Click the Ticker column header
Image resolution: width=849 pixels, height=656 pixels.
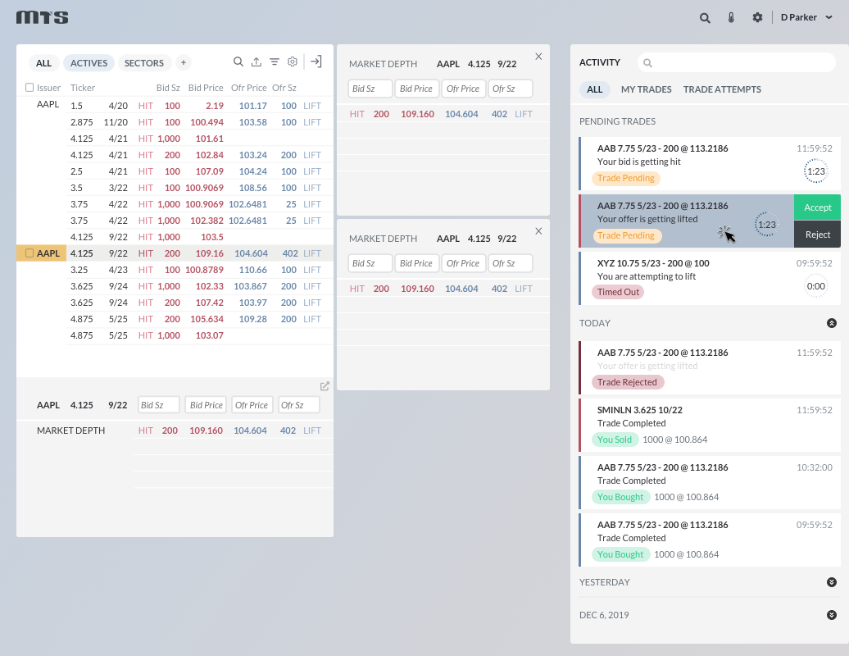[82, 88]
